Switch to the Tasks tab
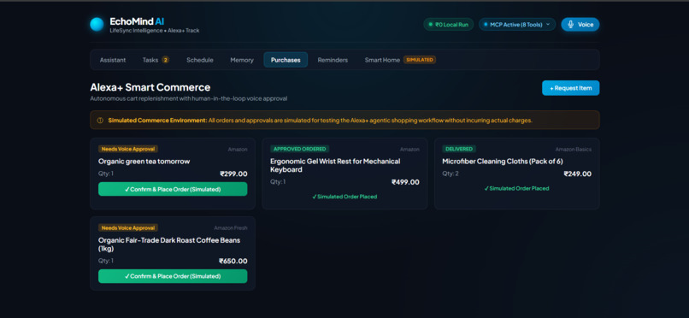Screen dimensions: 689x318 (x=156, y=60)
